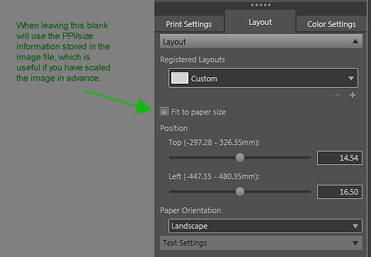The width and height of the screenshot is (371, 257).
Task: Enable the Fit to paper size checkbox
Action: tap(164, 111)
